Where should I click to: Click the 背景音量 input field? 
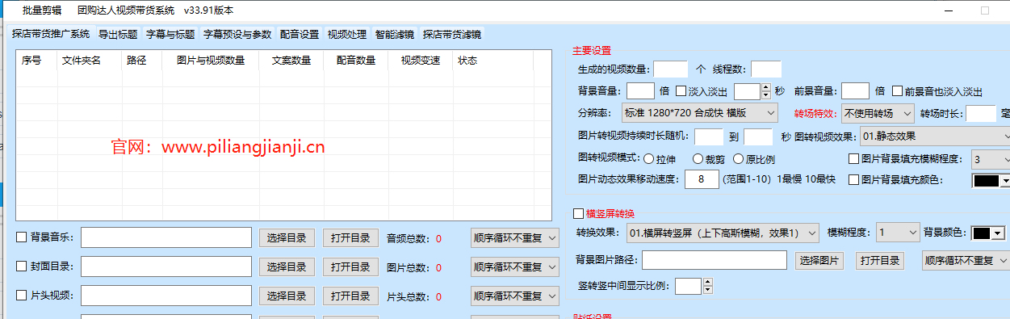(x=640, y=91)
